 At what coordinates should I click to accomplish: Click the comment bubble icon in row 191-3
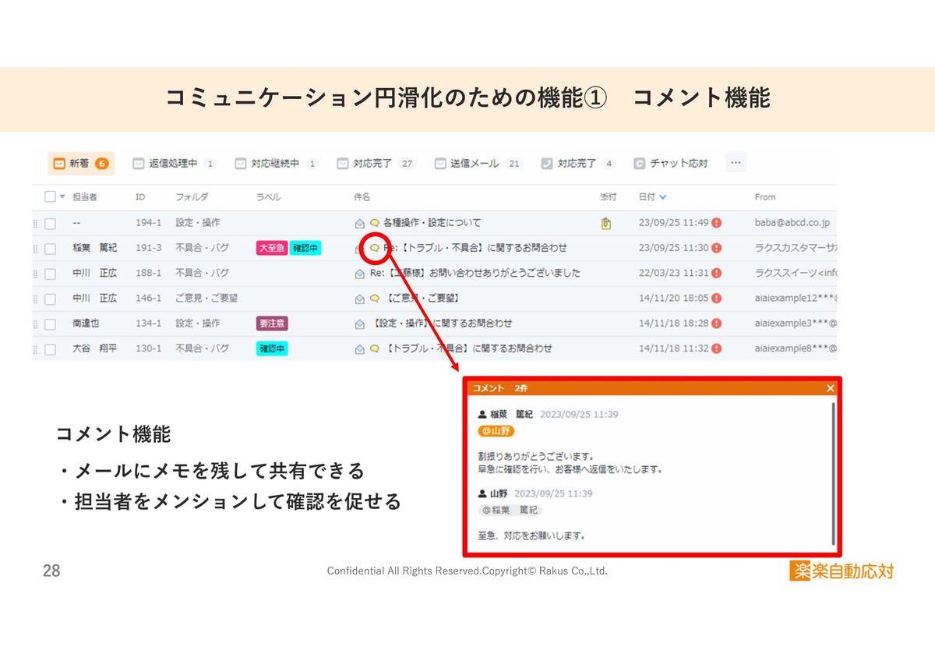(375, 248)
